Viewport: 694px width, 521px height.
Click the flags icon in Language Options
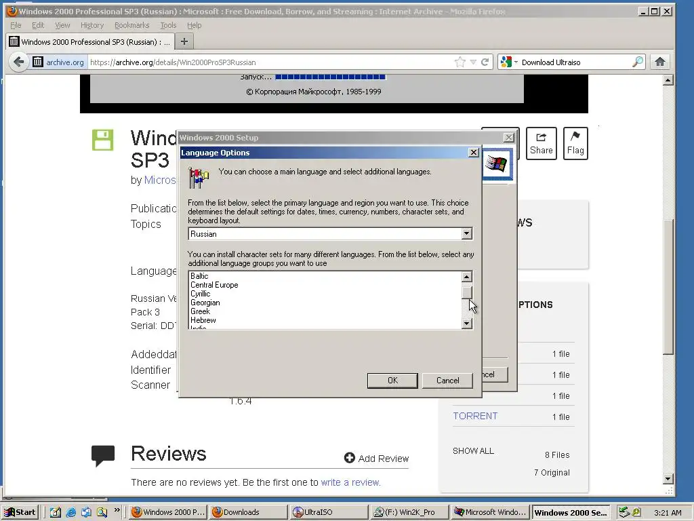(x=199, y=177)
